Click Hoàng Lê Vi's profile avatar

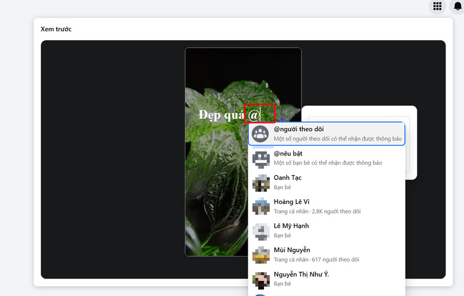(x=261, y=207)
